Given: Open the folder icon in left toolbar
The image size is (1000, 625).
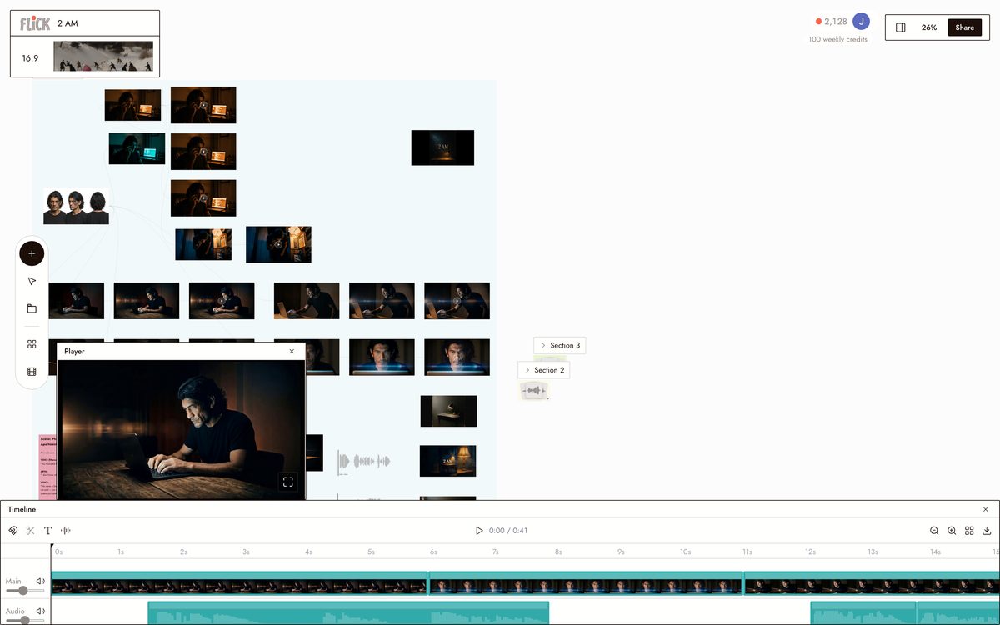Looking at the screenshot, I should tap(32, 308).
